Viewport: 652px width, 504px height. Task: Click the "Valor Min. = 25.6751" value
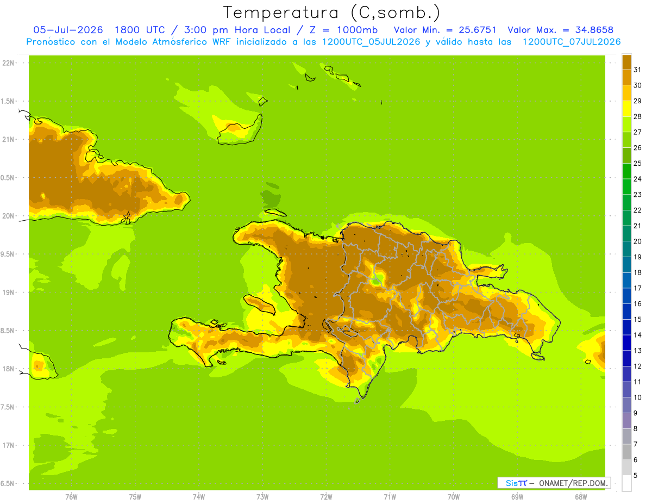tap(444, 30)
